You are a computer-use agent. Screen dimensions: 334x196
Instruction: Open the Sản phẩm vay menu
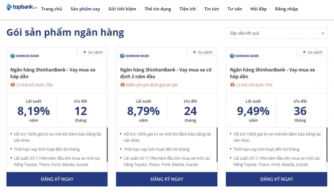[x=85, y=9]
